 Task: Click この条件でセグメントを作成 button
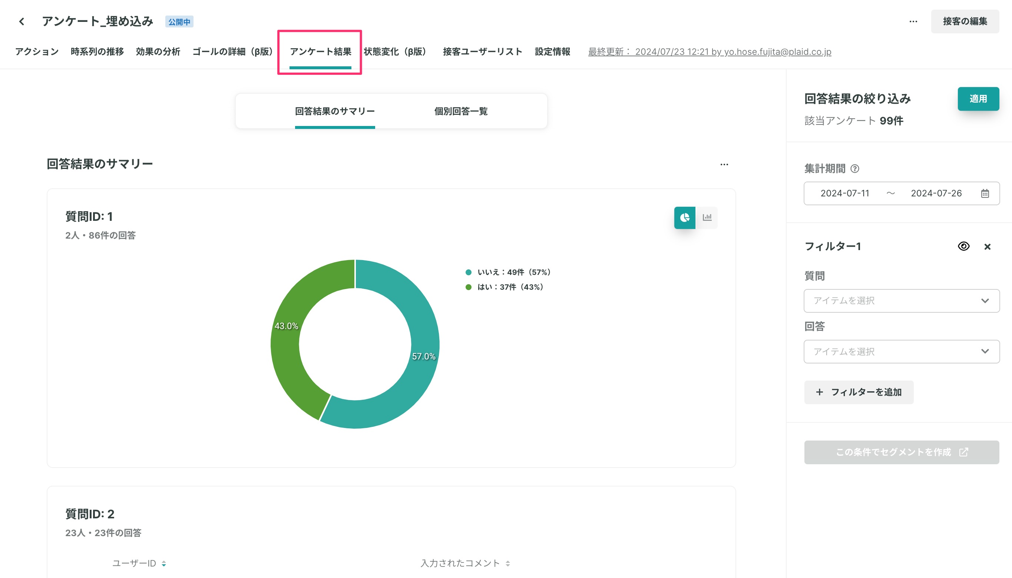902,452
